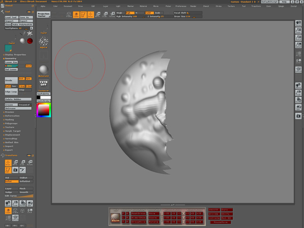The height and width of the screenshot is (228, 304).
Task: Click AAHalf icon on right shelf
Action: pyautogui.click(x=298, y=45)
